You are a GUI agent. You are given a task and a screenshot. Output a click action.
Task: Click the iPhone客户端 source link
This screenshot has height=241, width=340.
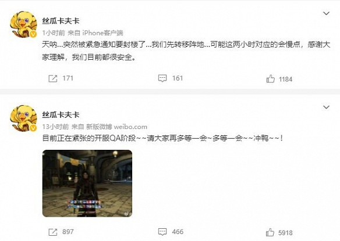[x=103, y=33]
